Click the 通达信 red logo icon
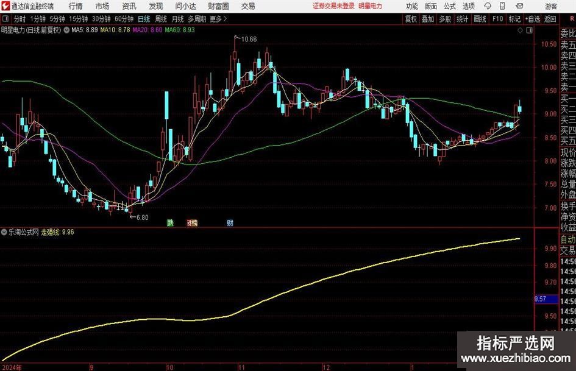 pyautogui.click(x=5, y=6)
